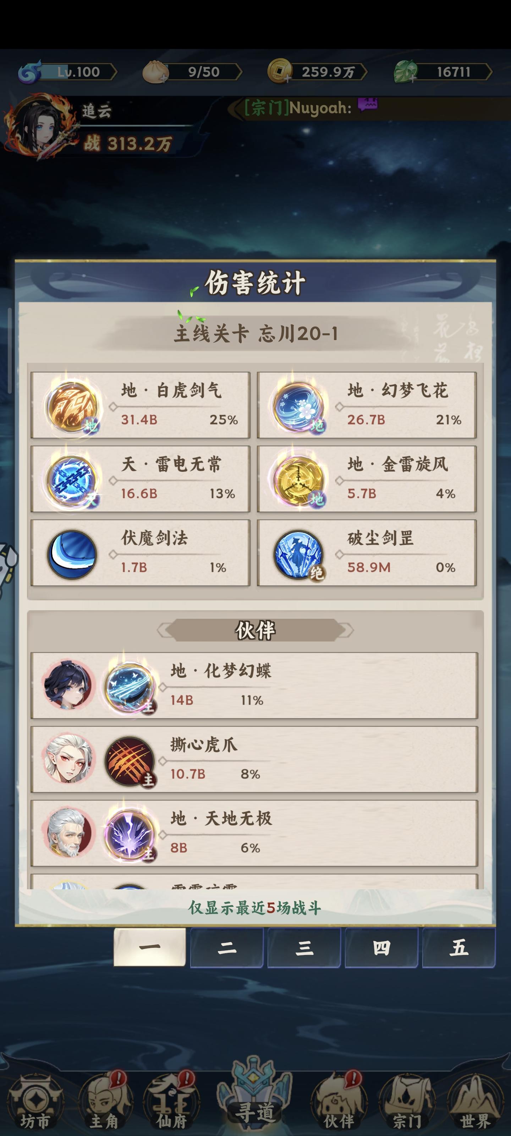The image size is (511, 1136).
Task: Tap the 地·白虎剑气 skill icon
Action: pos(73,406)
